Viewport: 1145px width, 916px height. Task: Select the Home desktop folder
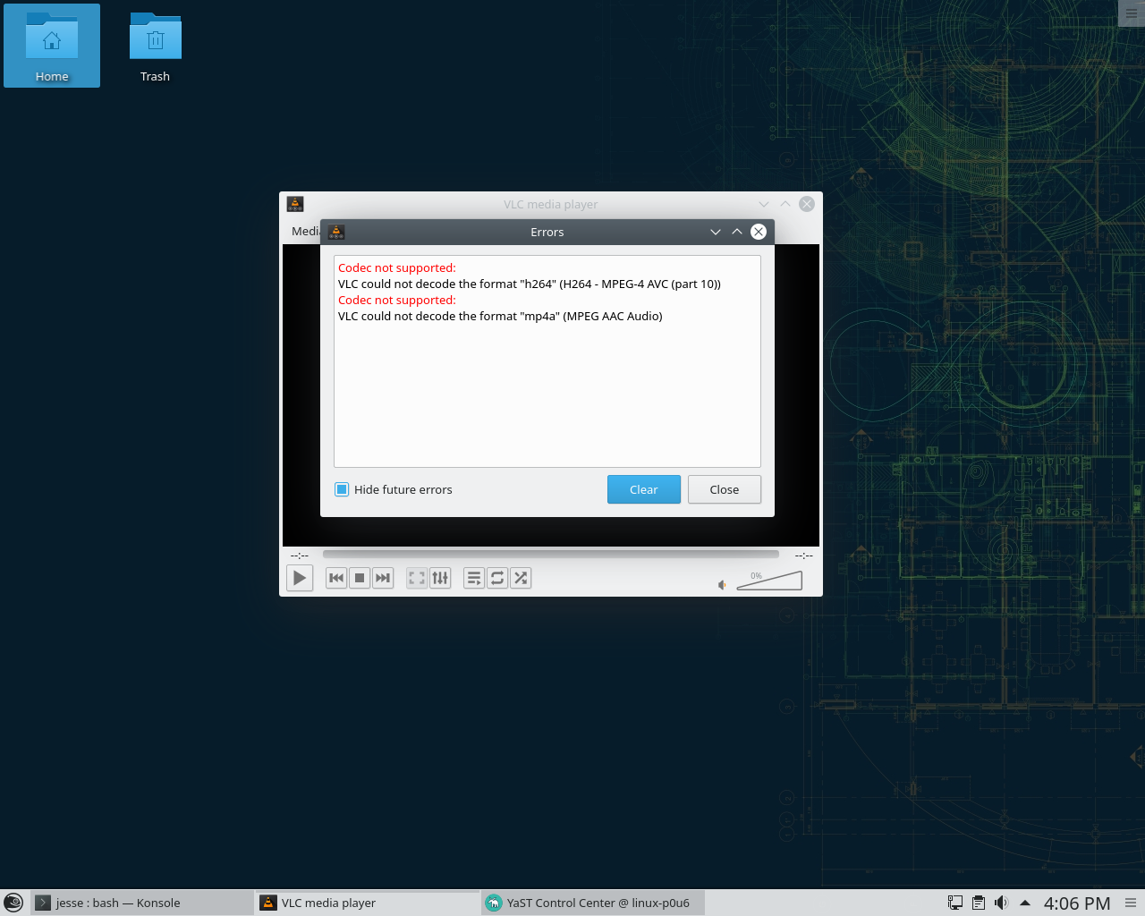coord(52,46)
